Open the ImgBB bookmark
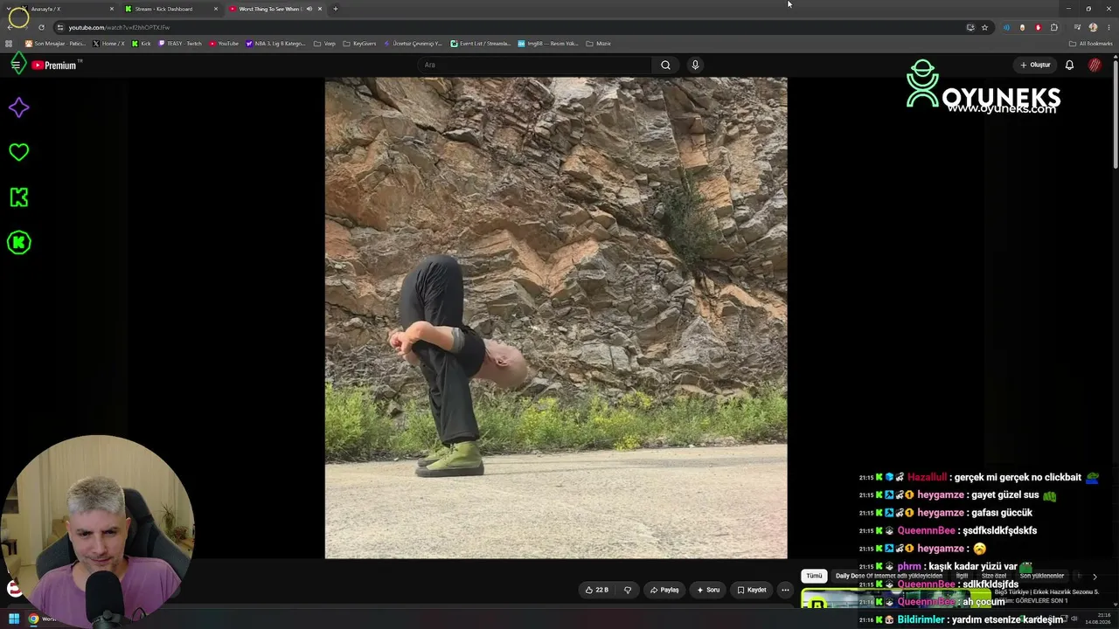Image resolution: width=1119 pixels, height=629 pixels. coord(548,44)
